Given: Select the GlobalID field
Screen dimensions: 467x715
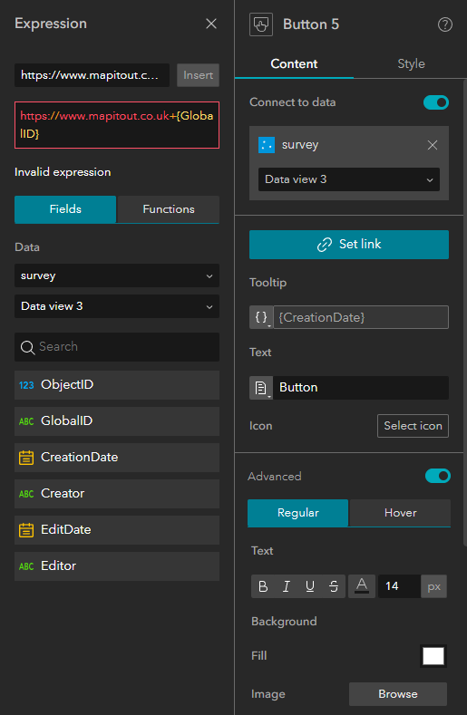Looking at the screenshot, I should coord(117,421).
